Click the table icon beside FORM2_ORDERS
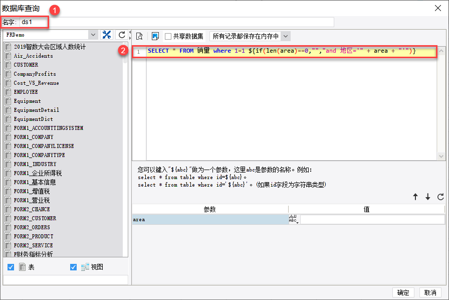 coord(8,227)
